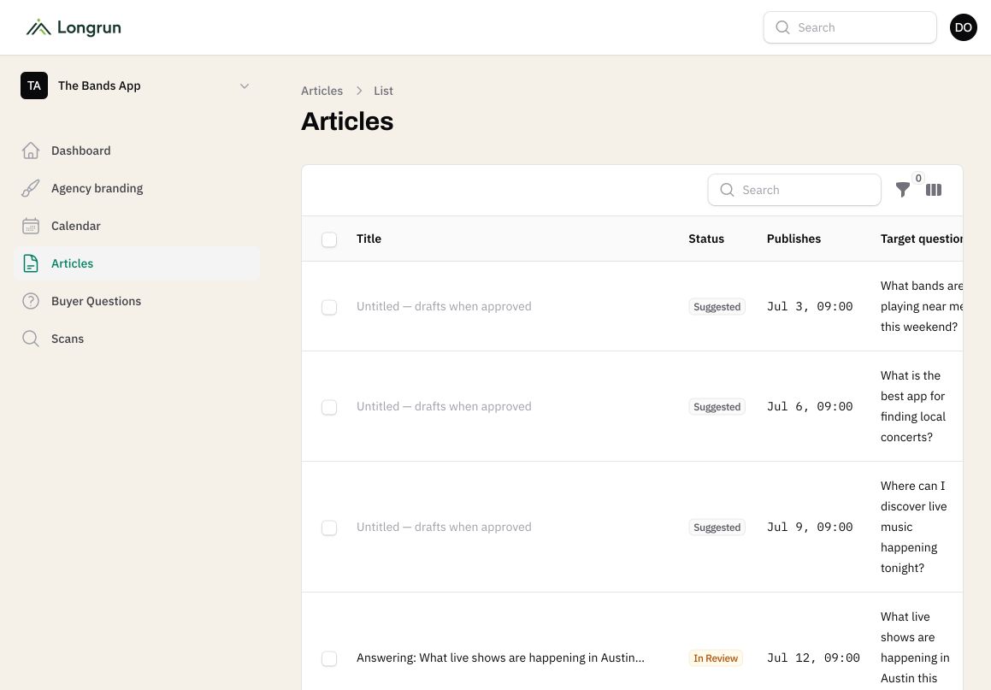The height and width of the screenshot is (690, 991).
Task: Click the TA workspace avatar badge
Action: pos(34,86)
